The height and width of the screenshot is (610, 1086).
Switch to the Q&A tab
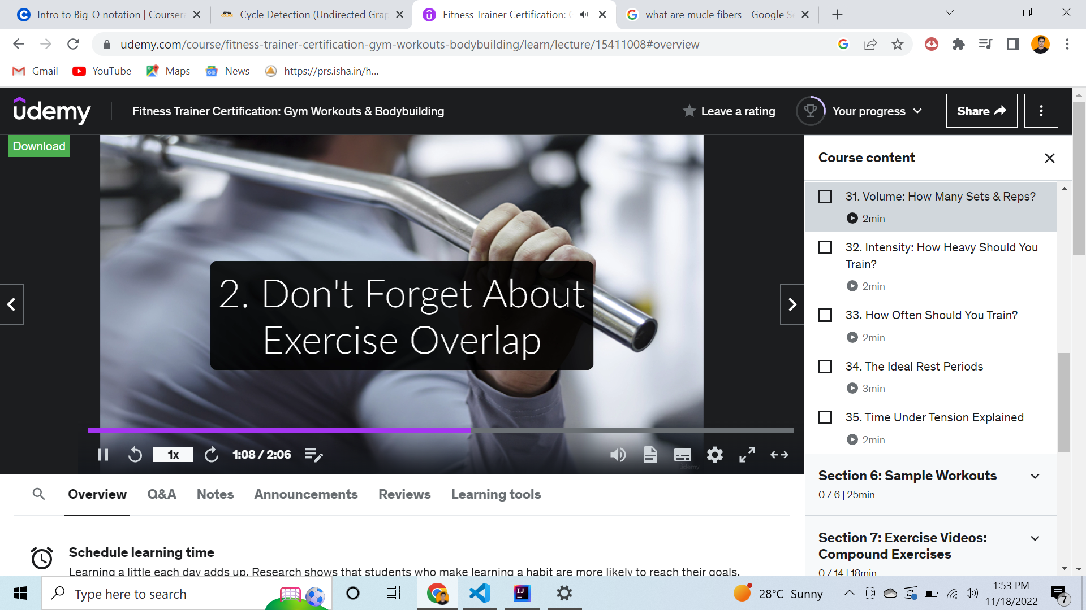tap(161, 494)
